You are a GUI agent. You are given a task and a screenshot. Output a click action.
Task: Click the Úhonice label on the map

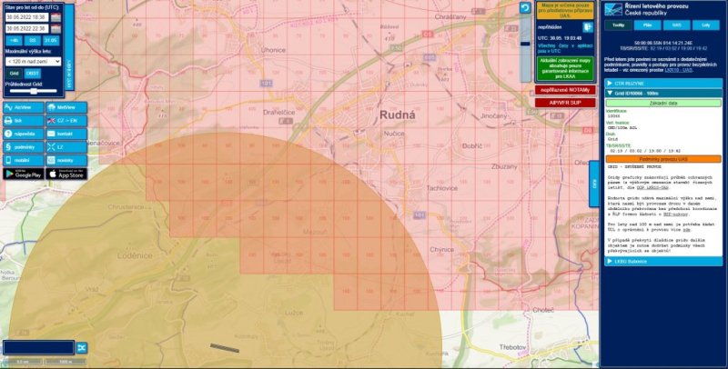(x=272, y=50)
